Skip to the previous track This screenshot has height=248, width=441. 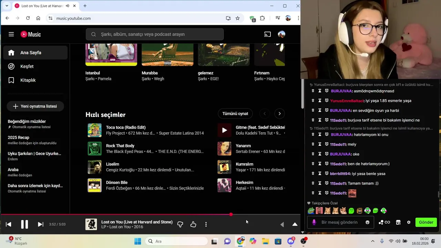pos(9,224)
